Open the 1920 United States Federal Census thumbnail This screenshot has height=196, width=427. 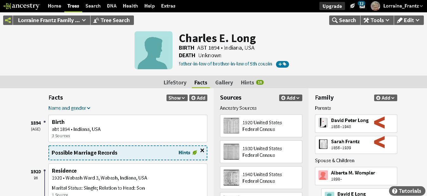coord(231,126)
